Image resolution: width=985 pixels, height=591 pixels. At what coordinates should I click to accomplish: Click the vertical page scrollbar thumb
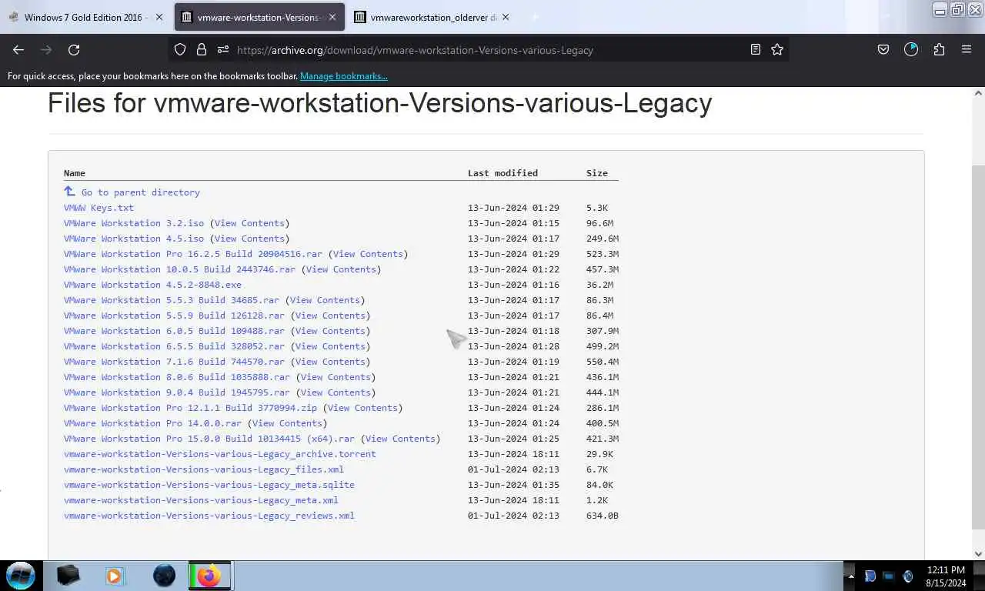[978, 346]
